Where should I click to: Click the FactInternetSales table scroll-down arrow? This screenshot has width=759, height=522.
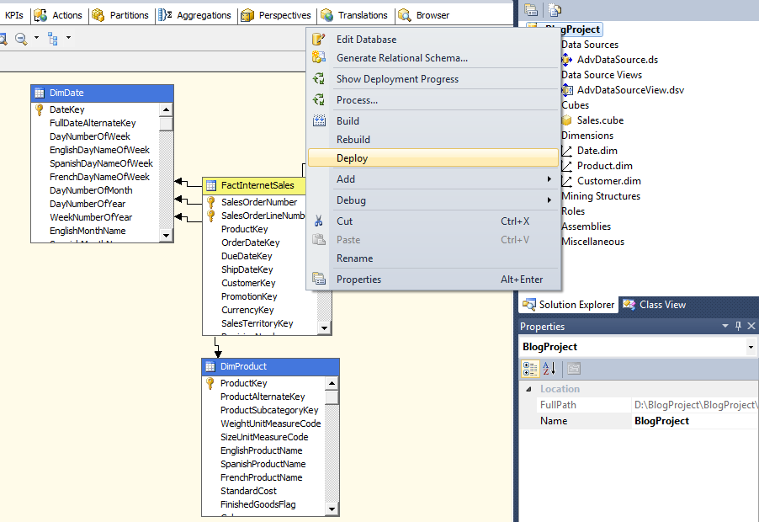click(x=324, y=328)
